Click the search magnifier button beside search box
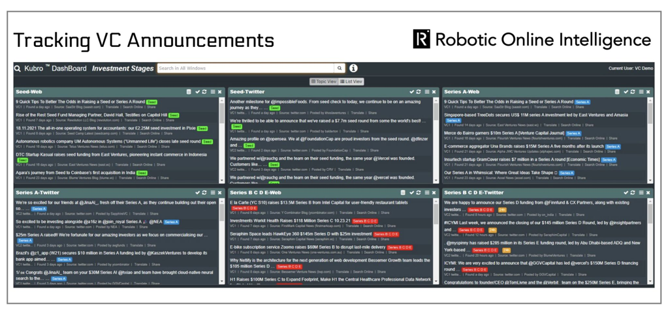The height and width of the screenshot is (313, 668). (340, 68)
